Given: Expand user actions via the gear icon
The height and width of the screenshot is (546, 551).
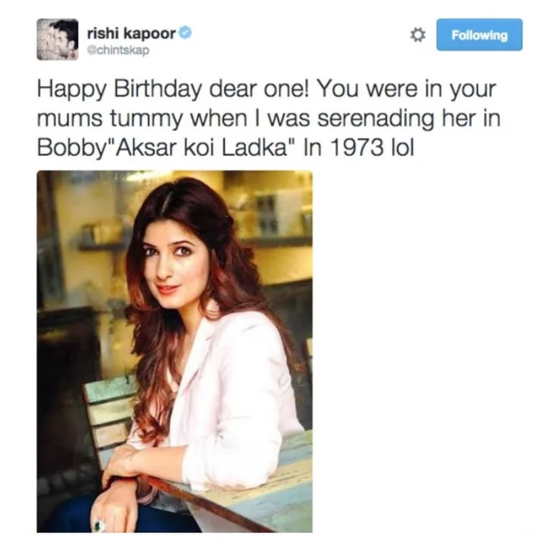Looking at the screenshot, I should pos(418,35).
